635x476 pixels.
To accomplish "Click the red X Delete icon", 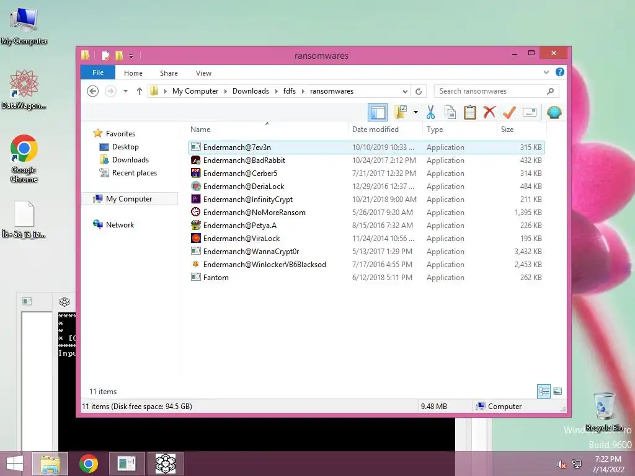I will tap(489, 112).
